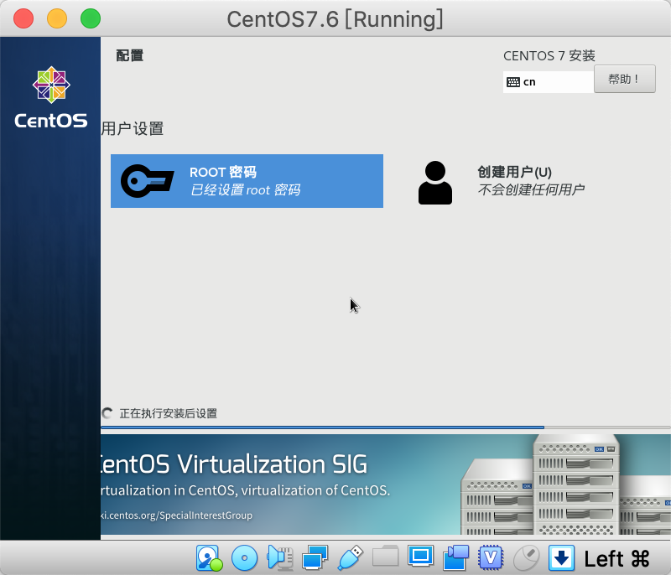Screen dimensions: 671x575
Task: Click the cn keyboard layout indicator
Action: (549, 81)
